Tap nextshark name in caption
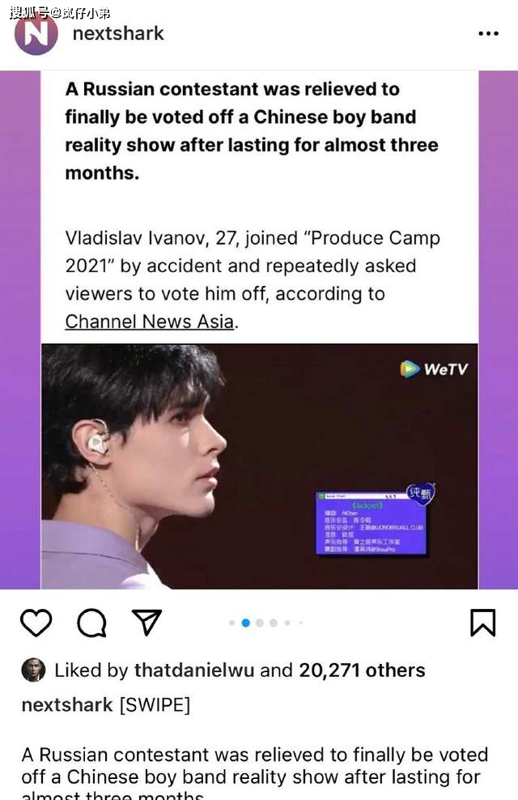The image size is (518, 800). tap(67, 704)
